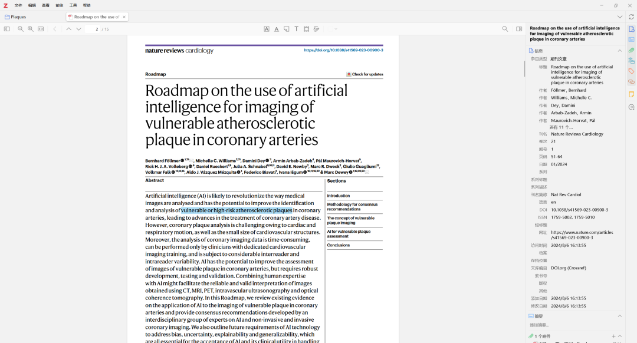Select the area selection tool
This screenshot has height=343, width=637.
tap(306, 29)
